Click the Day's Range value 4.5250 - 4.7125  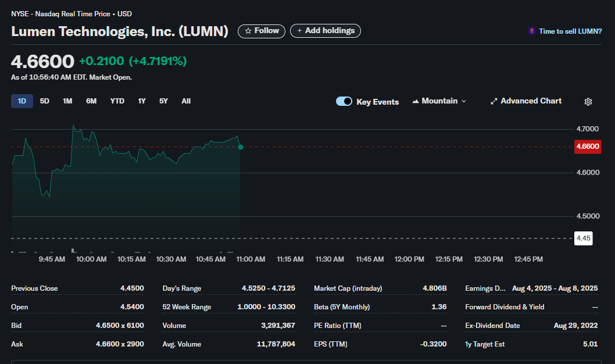point(269,288)
